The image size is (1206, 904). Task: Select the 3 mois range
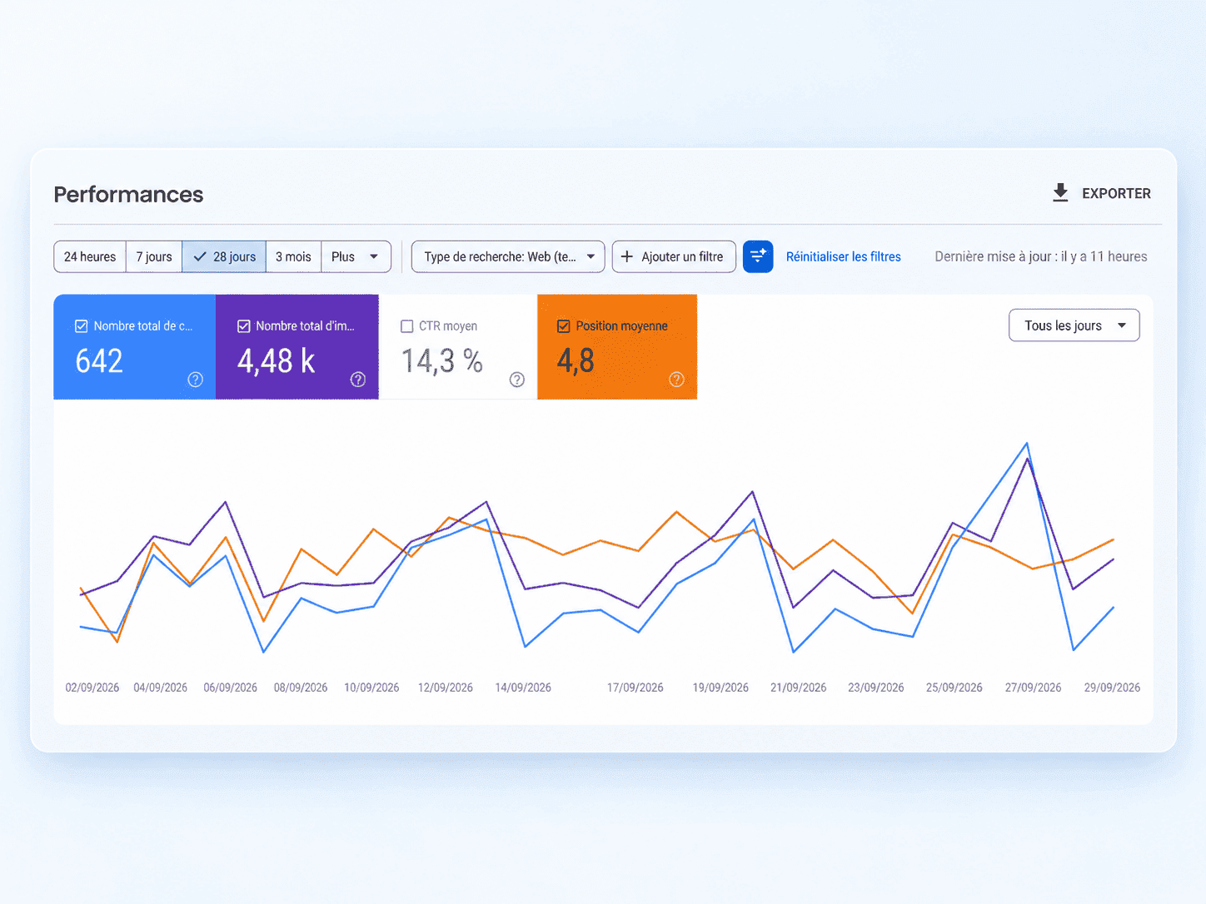coord(293,256)
